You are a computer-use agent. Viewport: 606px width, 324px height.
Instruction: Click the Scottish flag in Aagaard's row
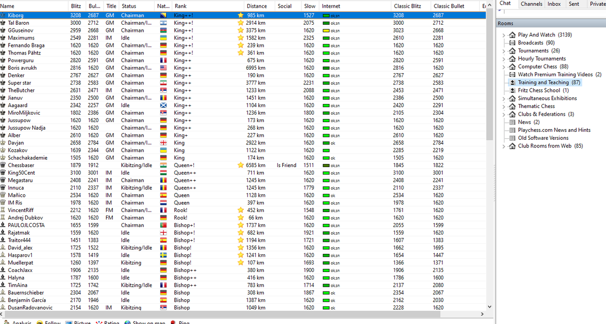tap(163, 105)
